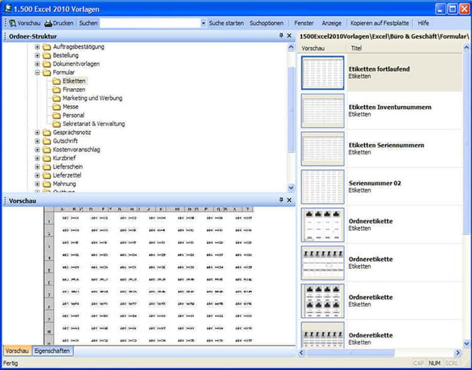The image size is (472, 370).
Task: Open the Fenster menu
Action: (304, 23)
